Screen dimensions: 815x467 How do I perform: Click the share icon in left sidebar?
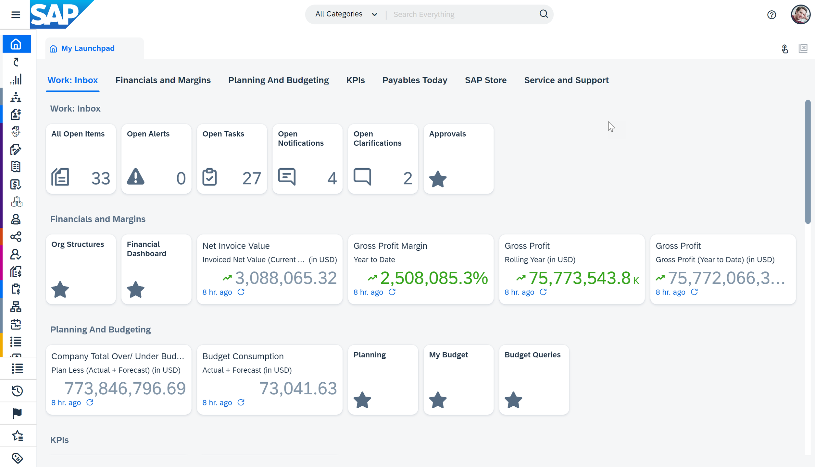16,237
